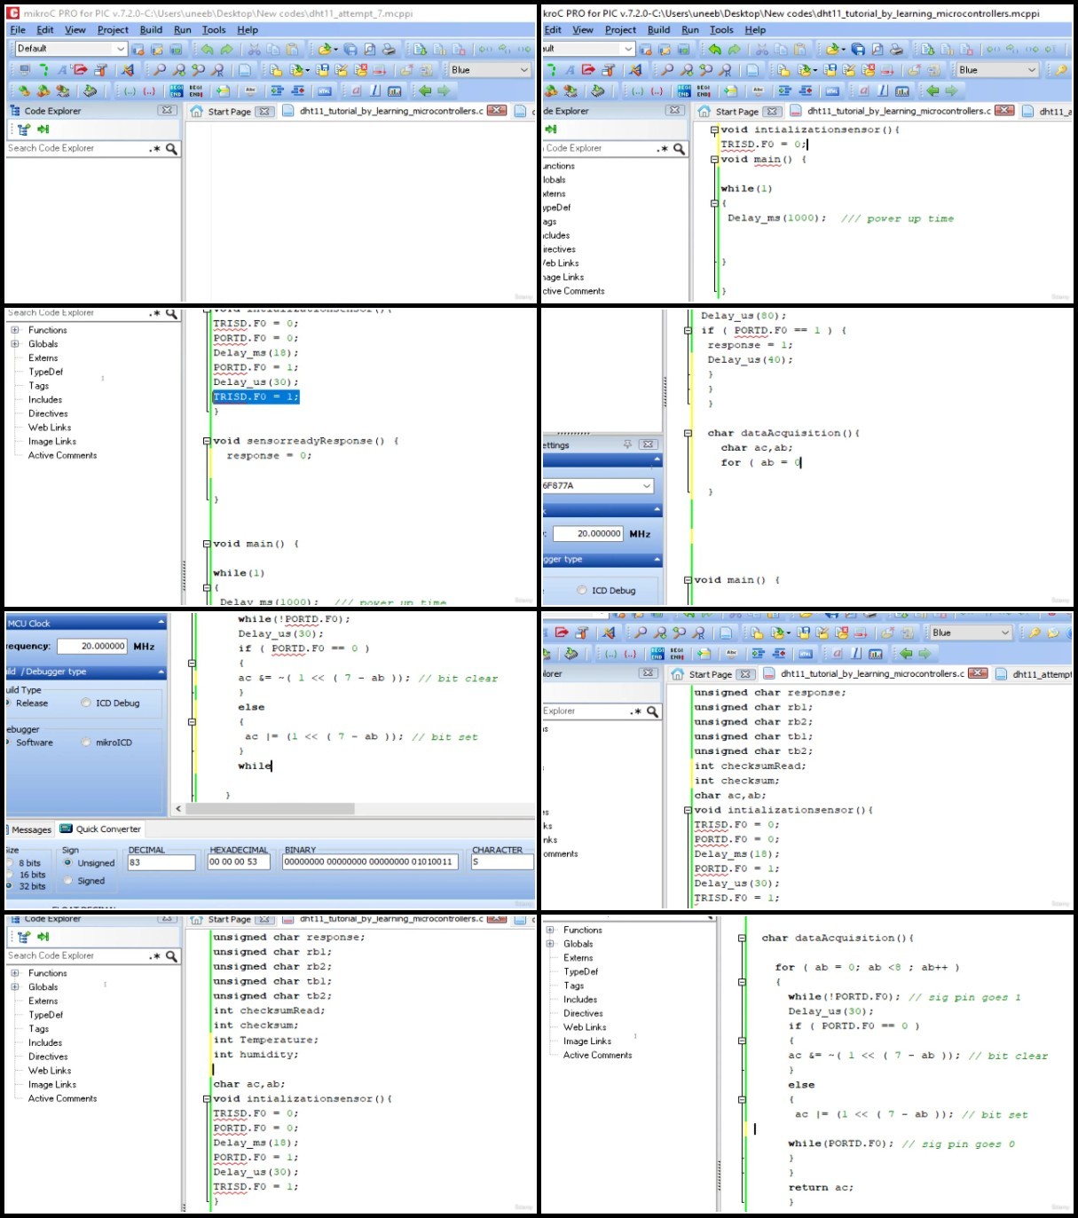
Task: Select Unsigned sign radio in Quick Converter
Action: [67, 862]
